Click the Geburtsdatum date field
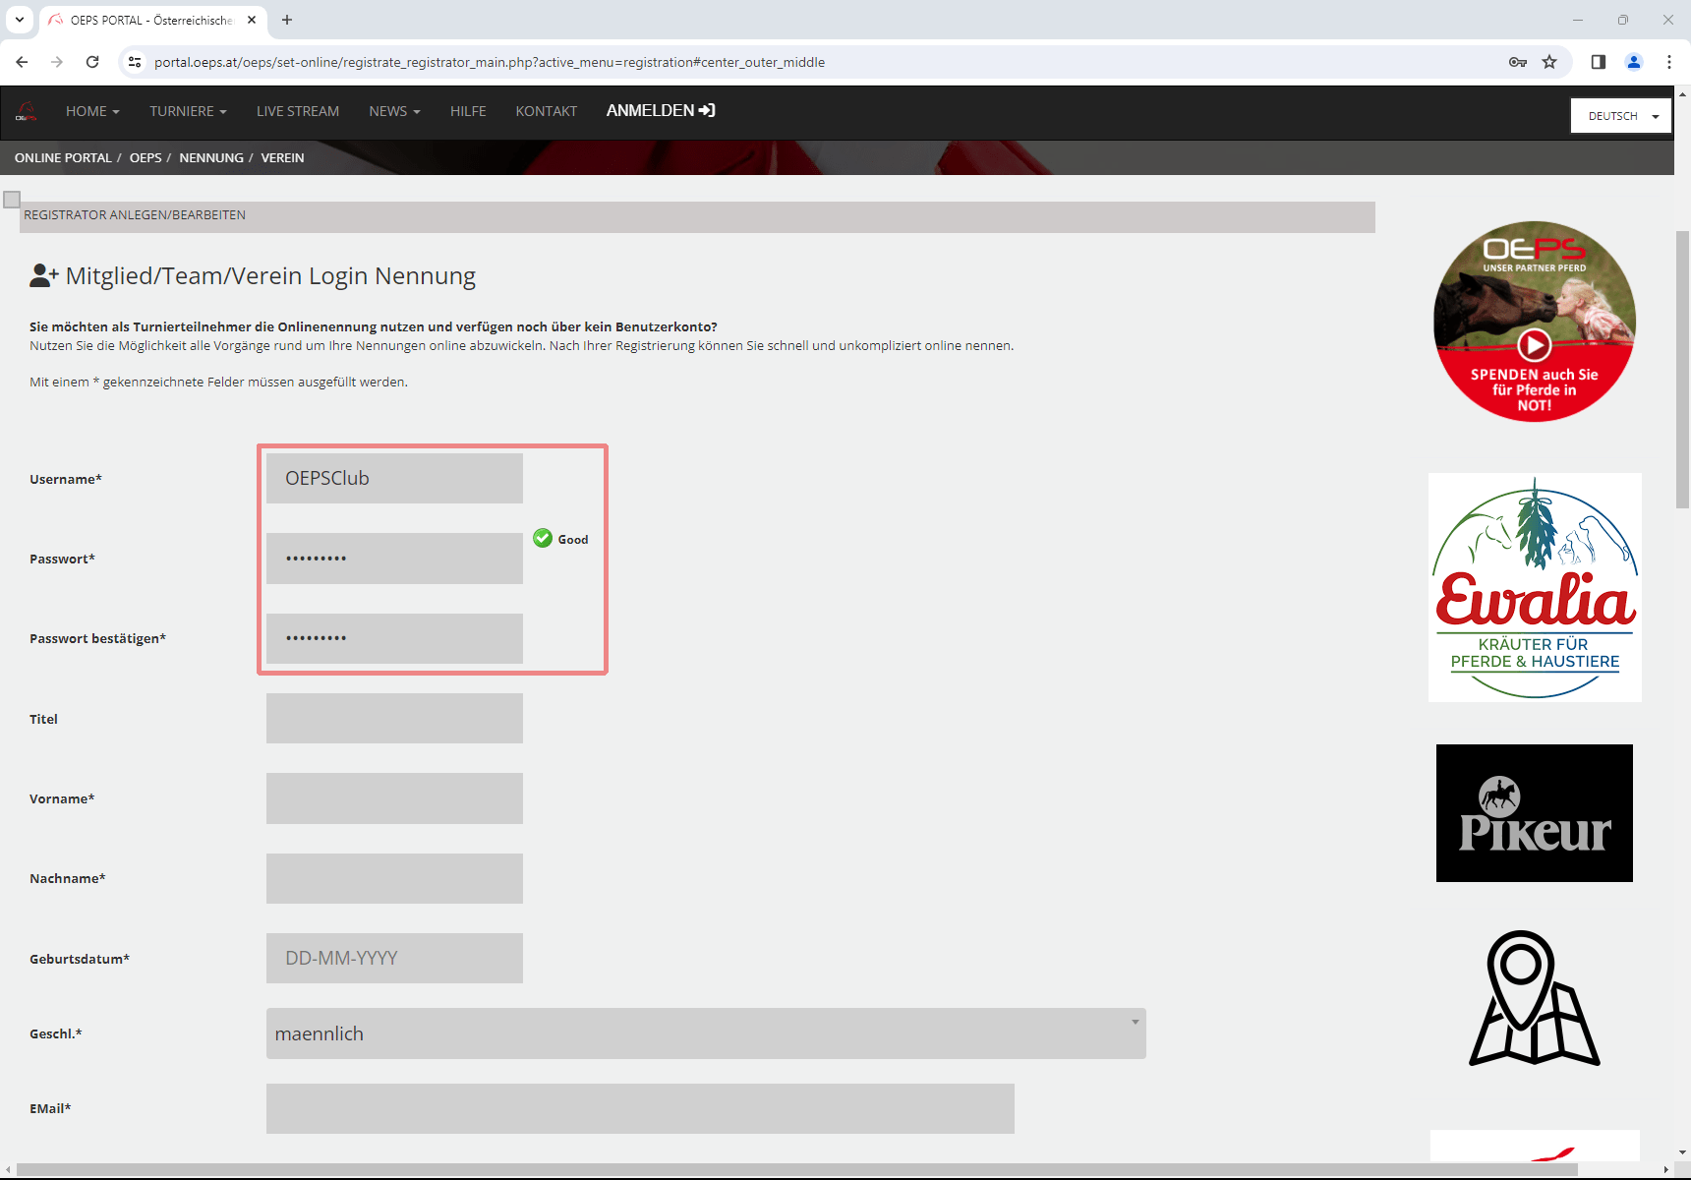The height and width of the screenshot is (1180, 1691). click(x=394, y=958)
